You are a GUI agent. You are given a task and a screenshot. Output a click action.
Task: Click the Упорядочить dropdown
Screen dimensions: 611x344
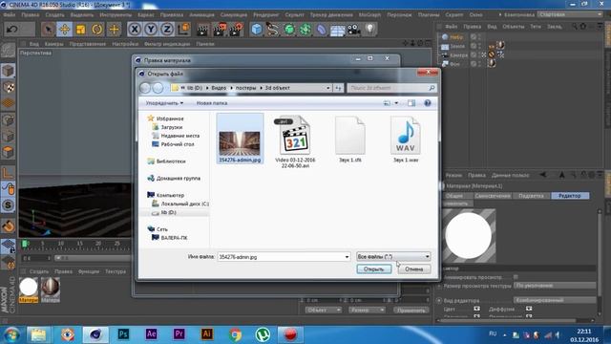pos(164,103)
